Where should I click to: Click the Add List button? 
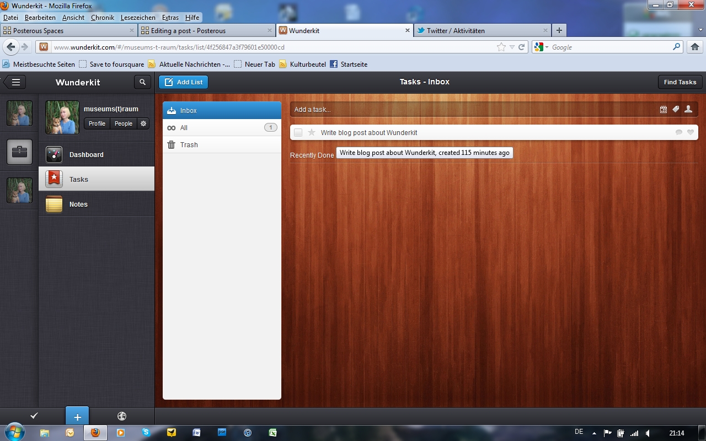pos(183,82)
